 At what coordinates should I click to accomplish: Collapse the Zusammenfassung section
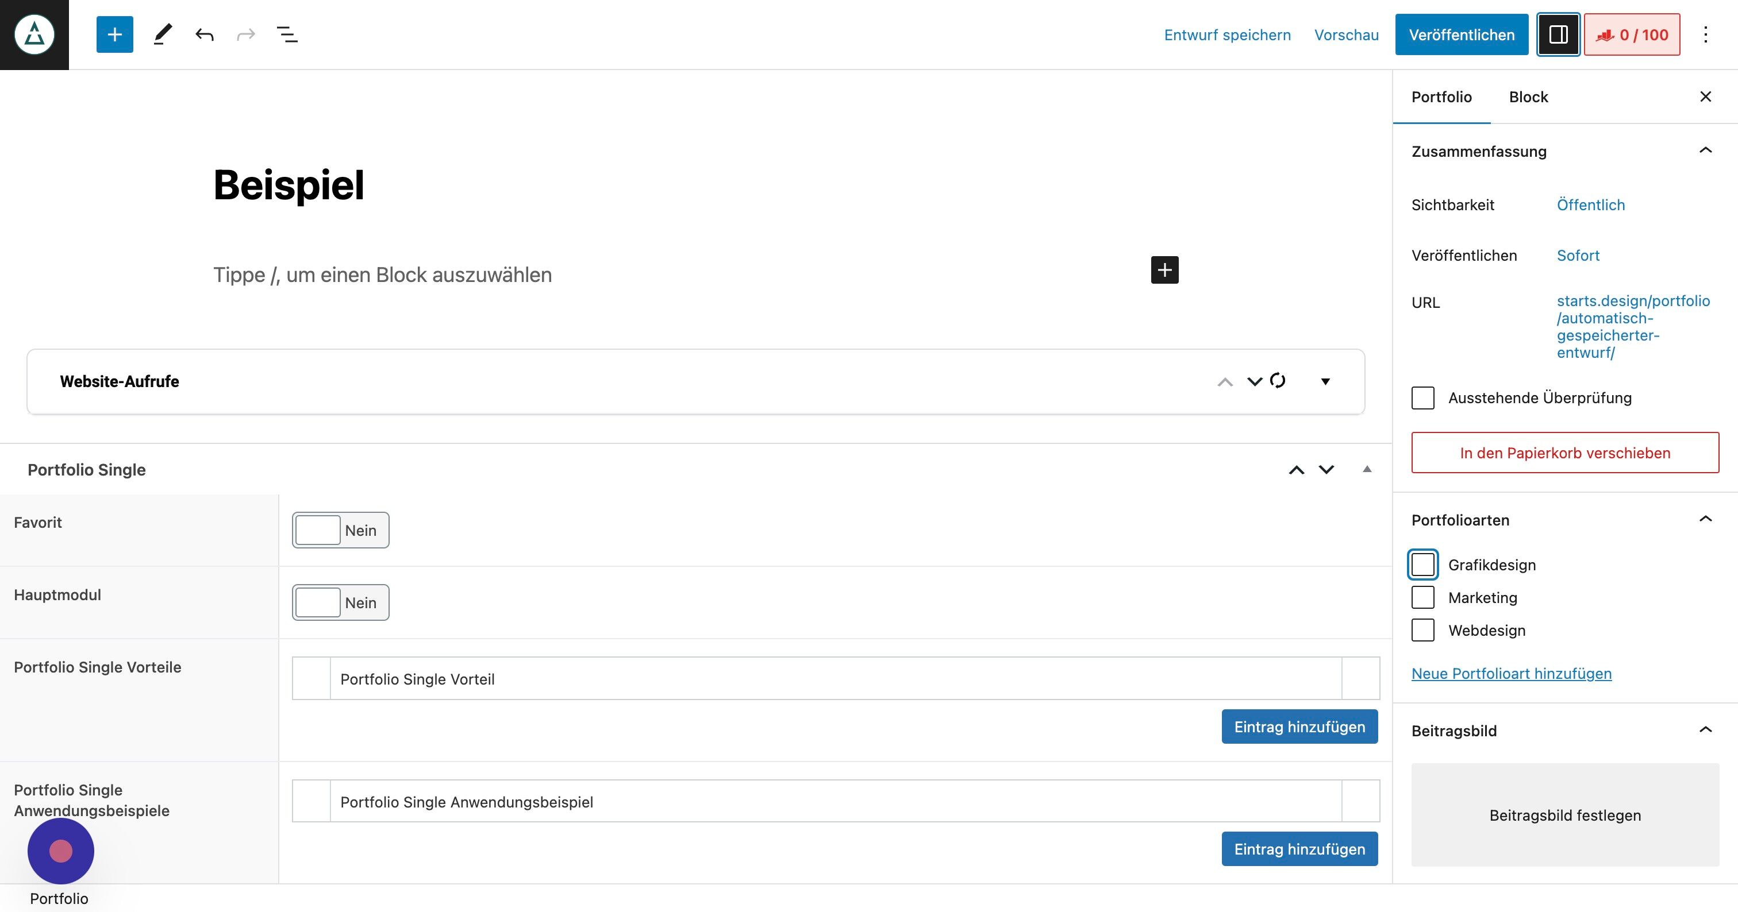coord(1706,150)
